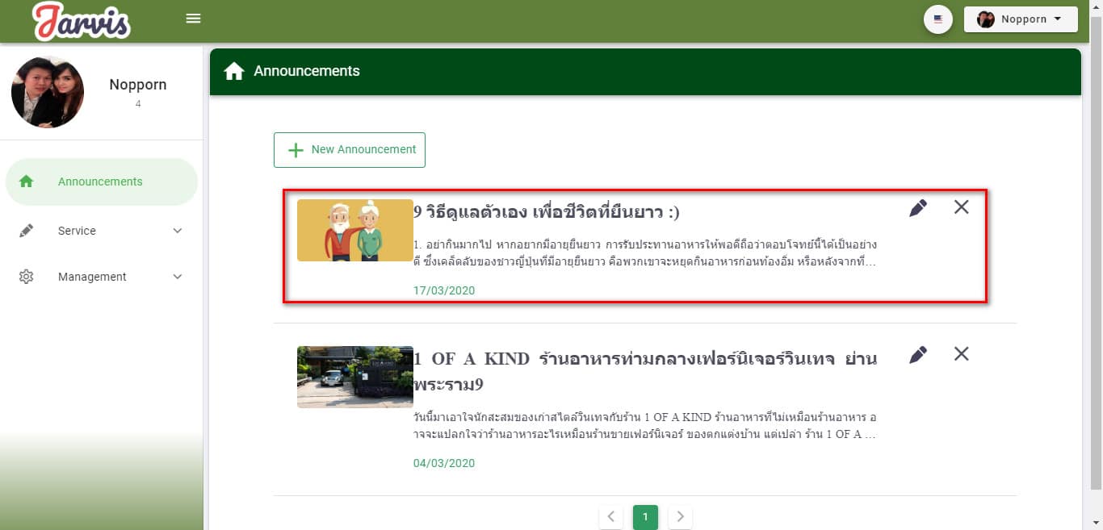1103x530 pixels.
Task: Click the New Announcement button
Action: coord(350,150)
